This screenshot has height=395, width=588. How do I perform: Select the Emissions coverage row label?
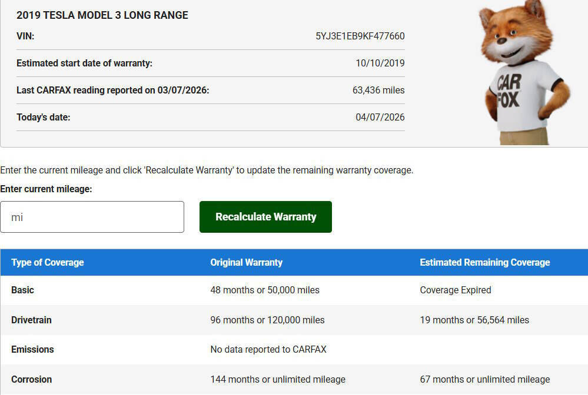coord(32,349)
